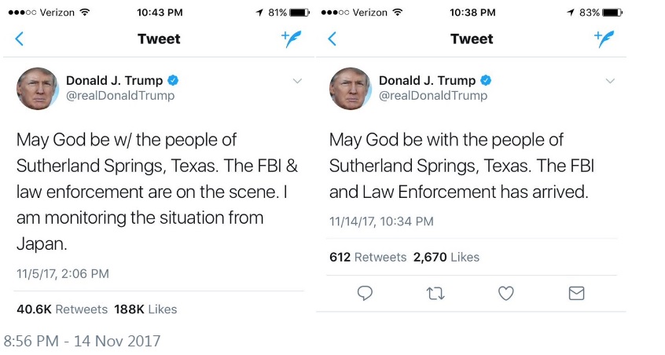This screenshot has height=355, width=665.
Task: Go back using right screen arrow
Action: pos(332,39)
